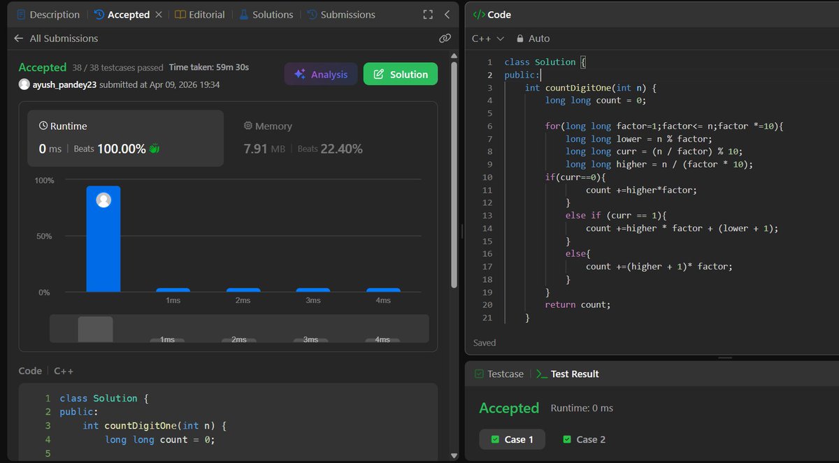
Task: Click the 4ms bar in the chart
Action: pyautogui.click(x=383, y=290)
